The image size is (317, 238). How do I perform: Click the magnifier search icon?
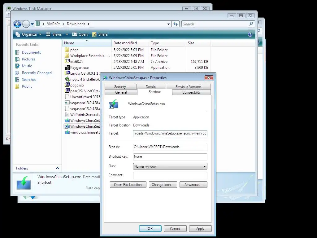(x=251, y=24)
